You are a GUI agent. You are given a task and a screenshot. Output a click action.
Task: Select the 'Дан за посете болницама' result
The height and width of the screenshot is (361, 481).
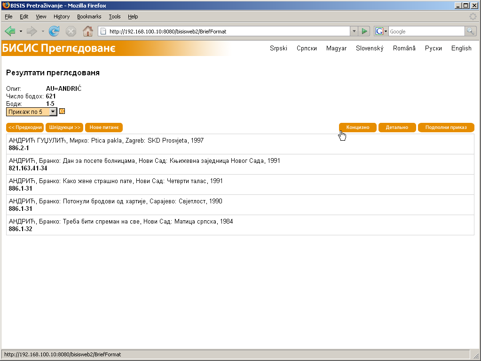point(240,164)
